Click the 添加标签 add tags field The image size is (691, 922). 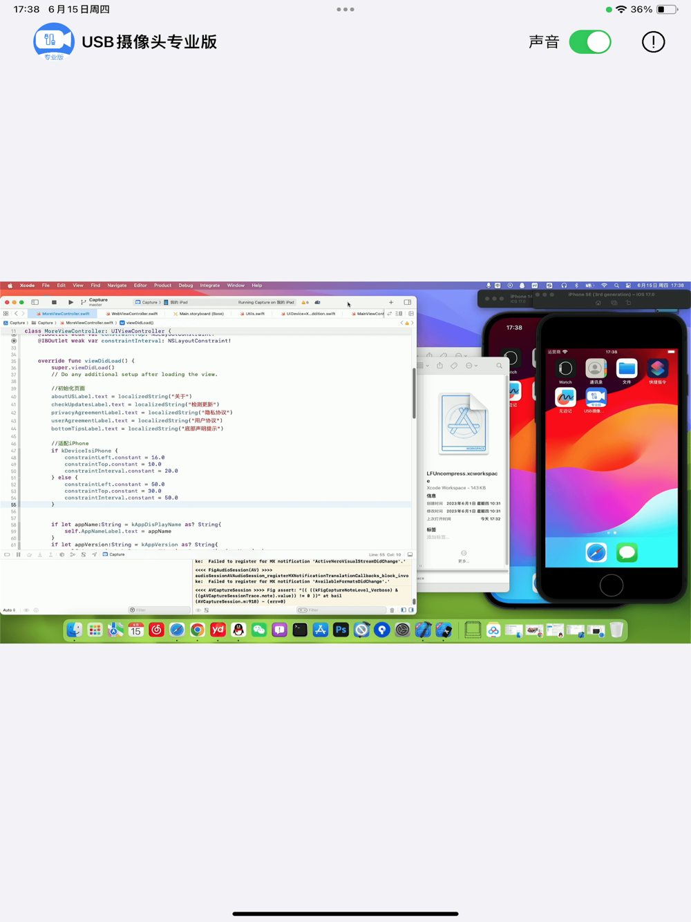437,537
